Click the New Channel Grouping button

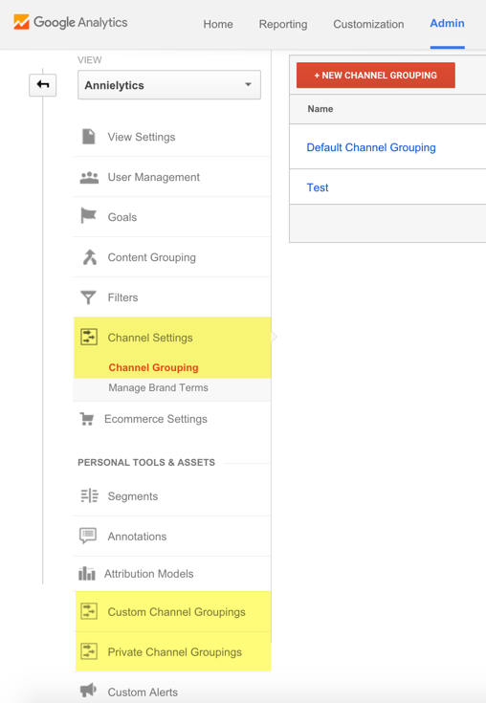pos(376,76)
